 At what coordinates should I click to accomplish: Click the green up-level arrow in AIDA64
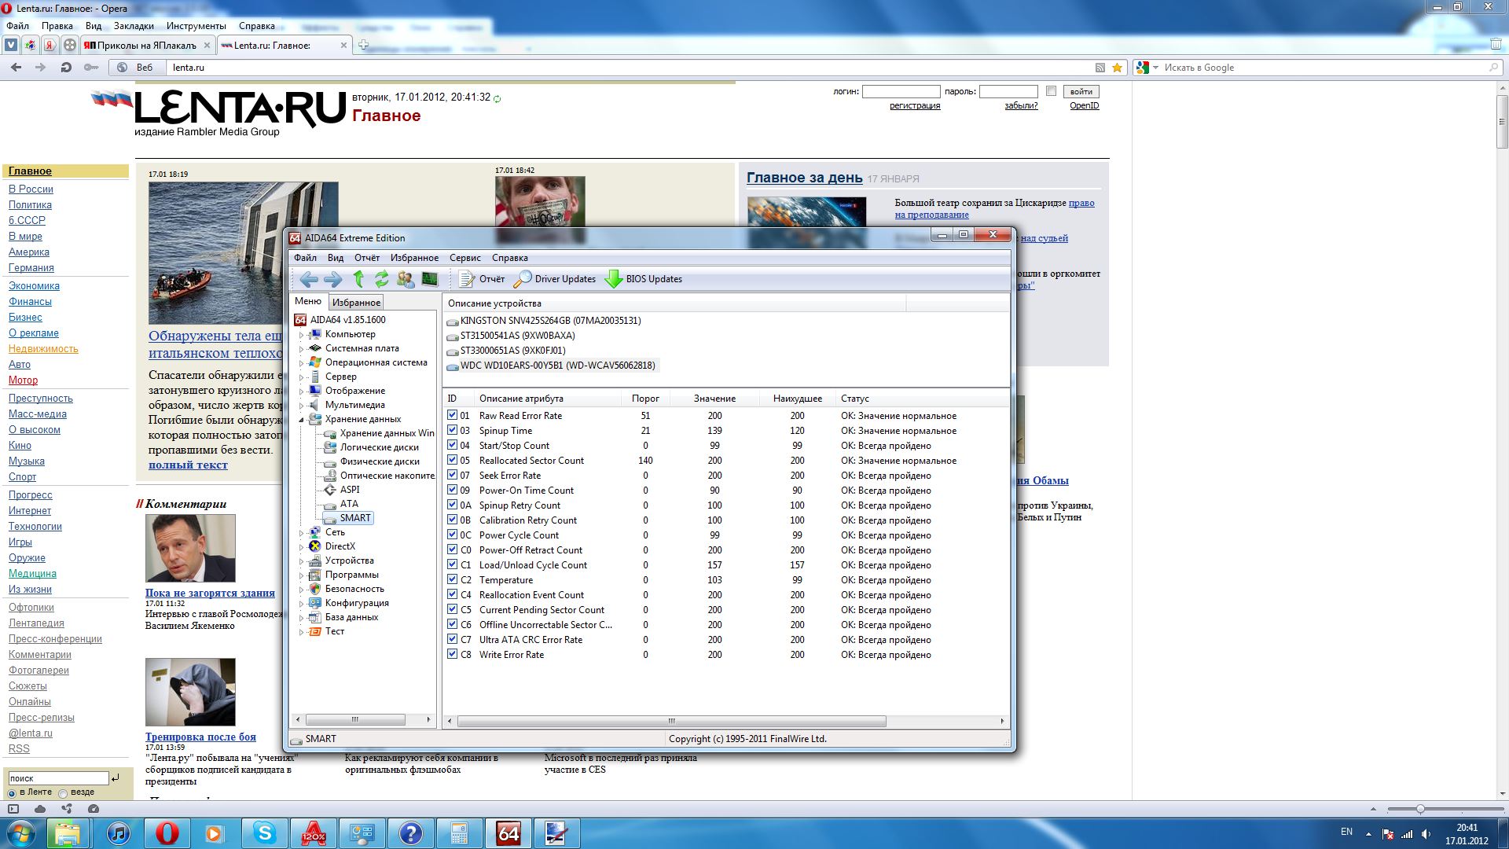(358, 279)
